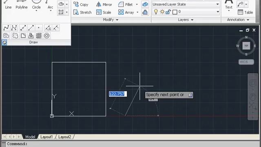Click the cloud-shaped icon in Modify panel
Viewport: 261px width, 147px height.
[145, 12]
